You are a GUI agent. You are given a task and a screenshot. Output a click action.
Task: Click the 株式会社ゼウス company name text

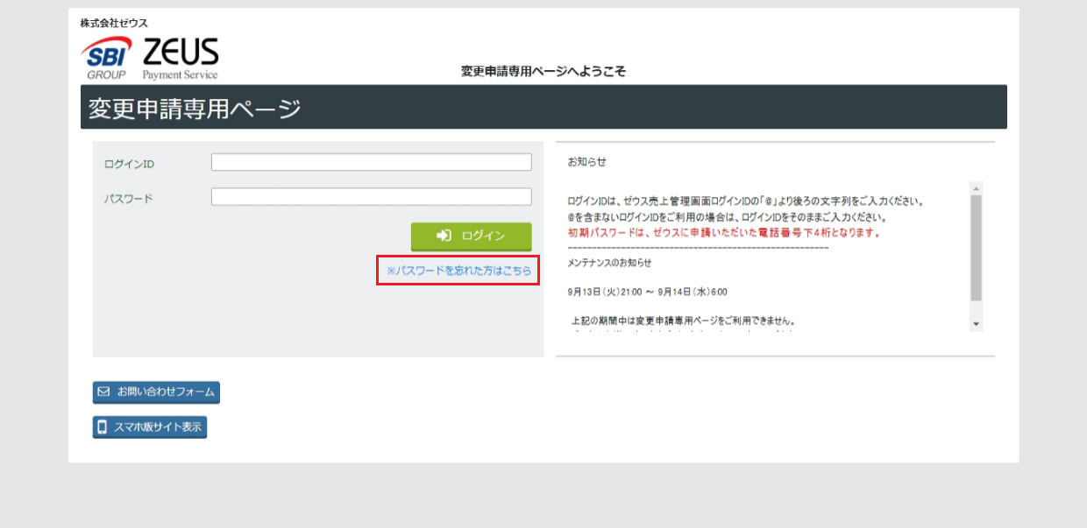[x=114, y=23]
